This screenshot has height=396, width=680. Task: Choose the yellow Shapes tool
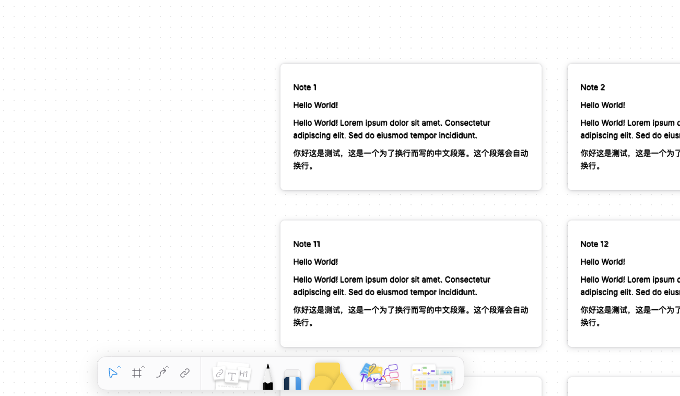(x=330, y=377)
